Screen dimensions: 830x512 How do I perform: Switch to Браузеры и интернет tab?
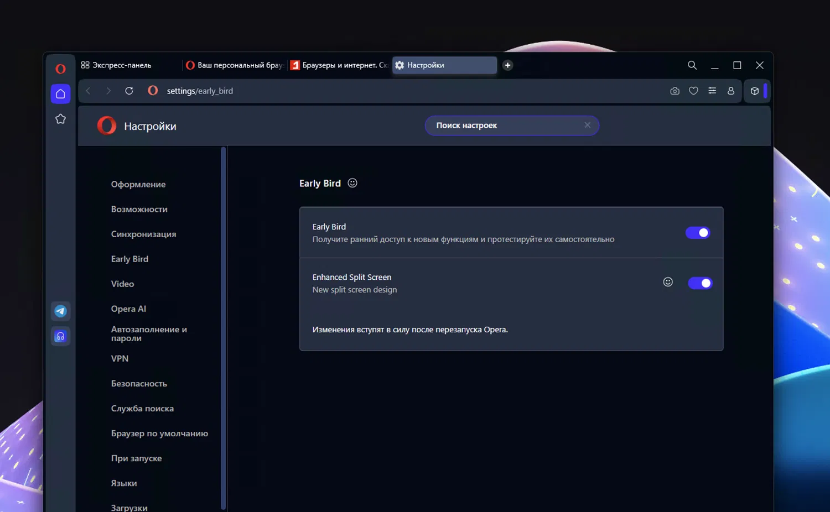339,65
